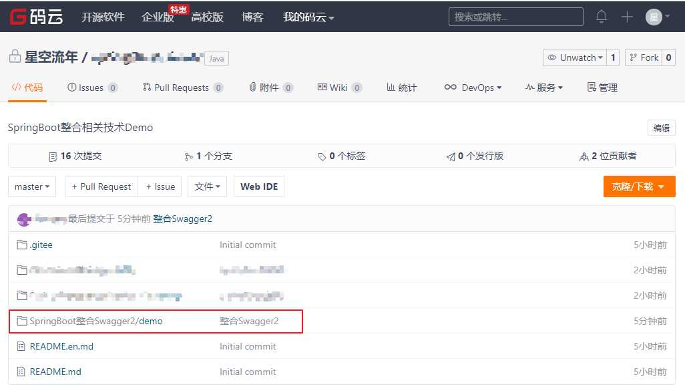Click the description text SpringBoot整合相关技术Demo
685x387 pixels.
80,128
